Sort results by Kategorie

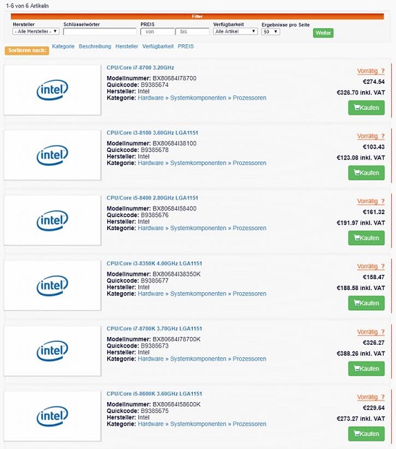point(64,46)
